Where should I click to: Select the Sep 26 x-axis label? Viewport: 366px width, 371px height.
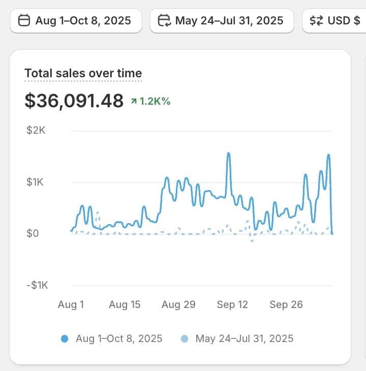(286, 304)
